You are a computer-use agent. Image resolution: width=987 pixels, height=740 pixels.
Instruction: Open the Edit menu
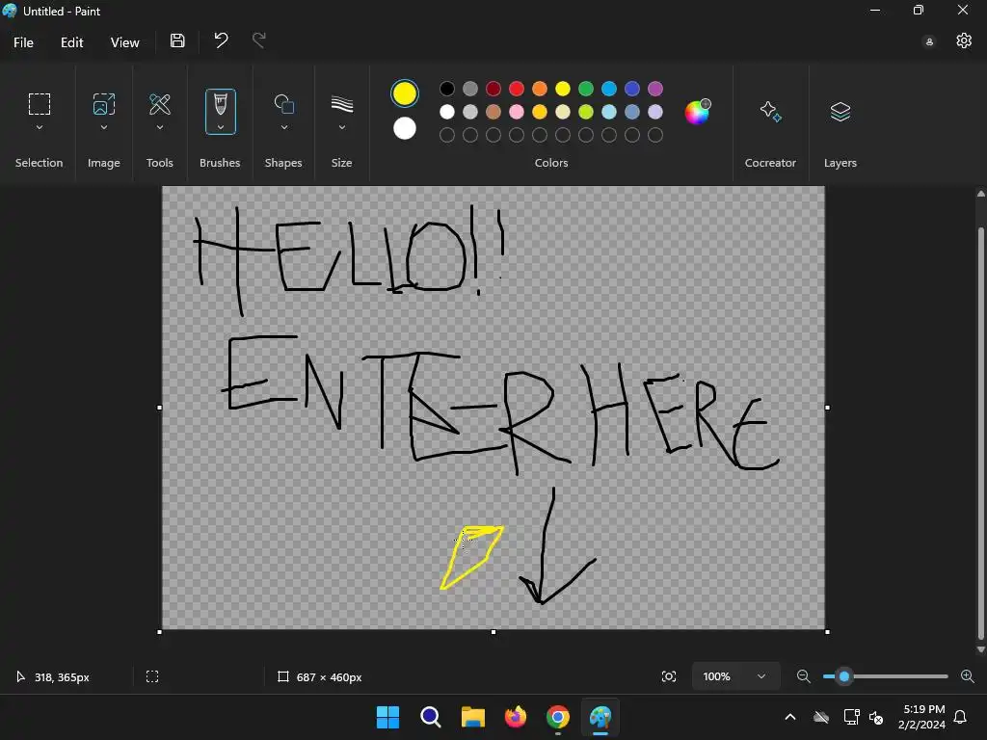pos(71,42)
